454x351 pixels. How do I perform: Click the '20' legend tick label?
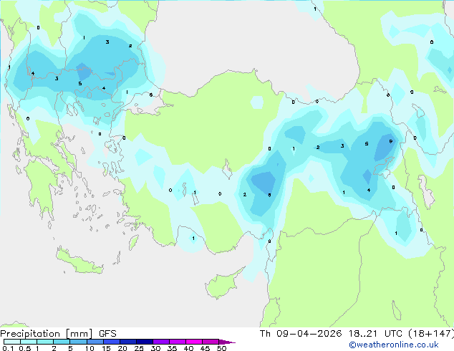pos(122,348)
